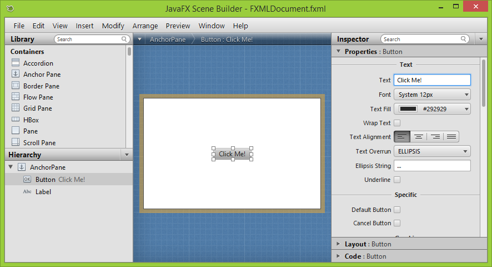The width and height of the screenshot is (492, 267).
Task: Click the Inspector search magnifier icon
Action: (x=464, y=39)
